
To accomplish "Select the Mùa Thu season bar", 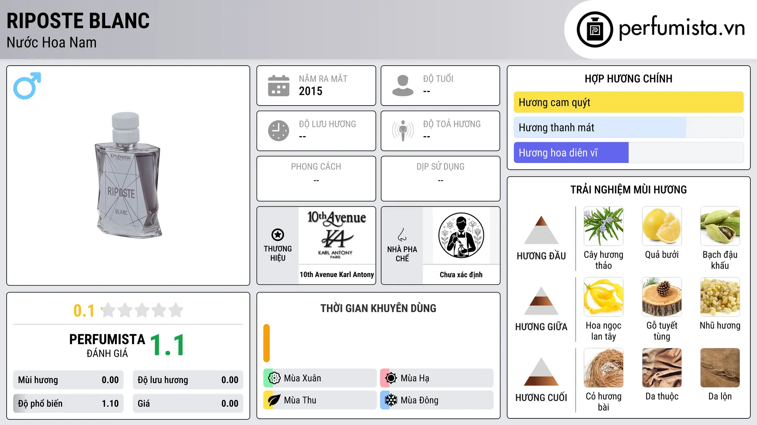I will click(320, 400).
